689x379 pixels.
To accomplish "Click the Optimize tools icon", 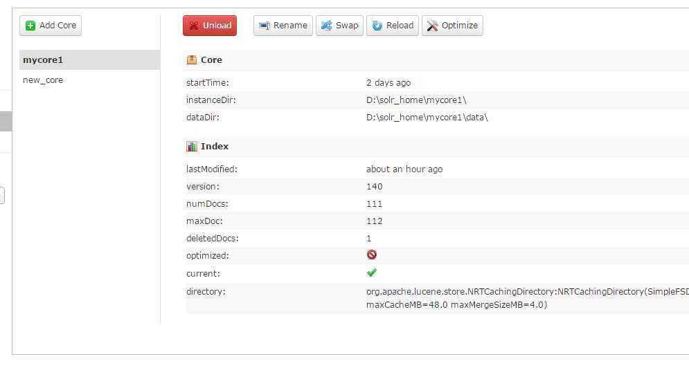I will (433, 26).
